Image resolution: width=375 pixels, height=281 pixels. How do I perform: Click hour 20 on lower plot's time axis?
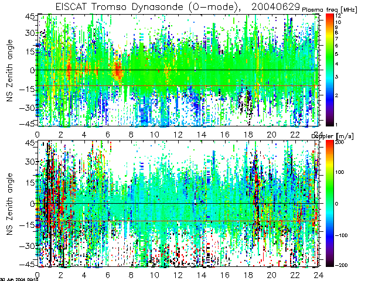click(x=272, y=275)
